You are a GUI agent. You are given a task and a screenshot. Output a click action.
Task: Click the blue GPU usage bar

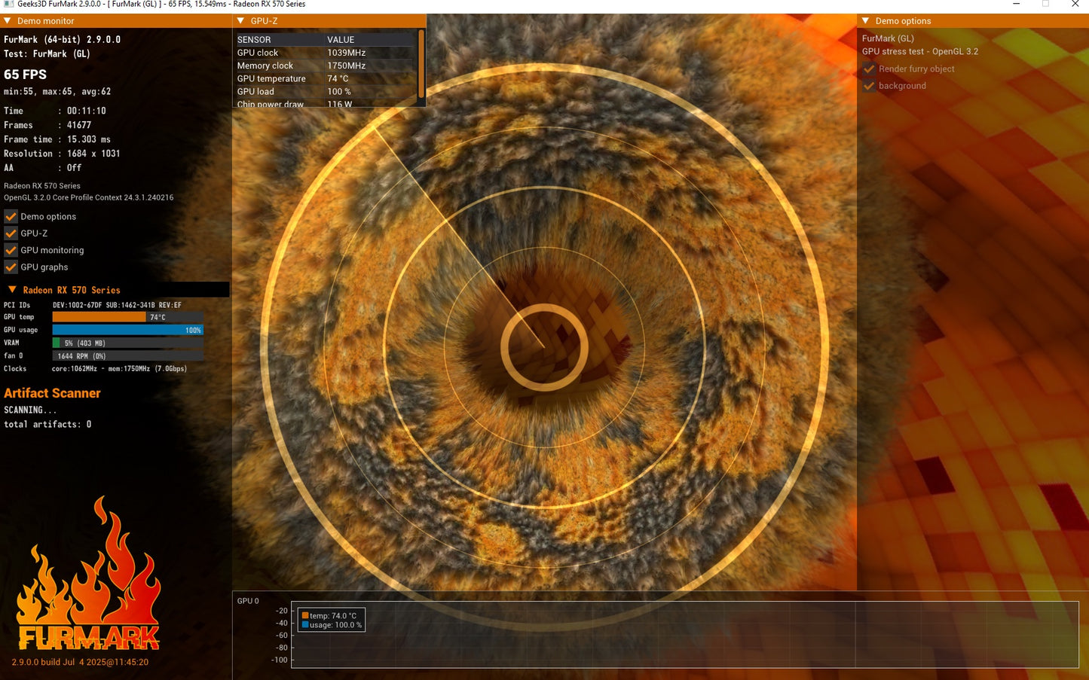[127, 330]
